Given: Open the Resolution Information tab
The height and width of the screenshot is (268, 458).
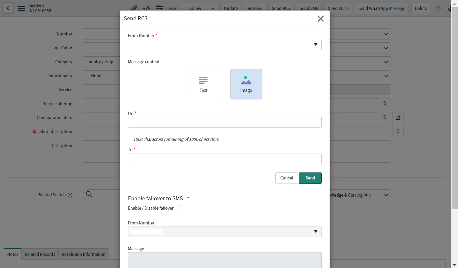Looking at the screenshot, I should (x=83, y=254).
